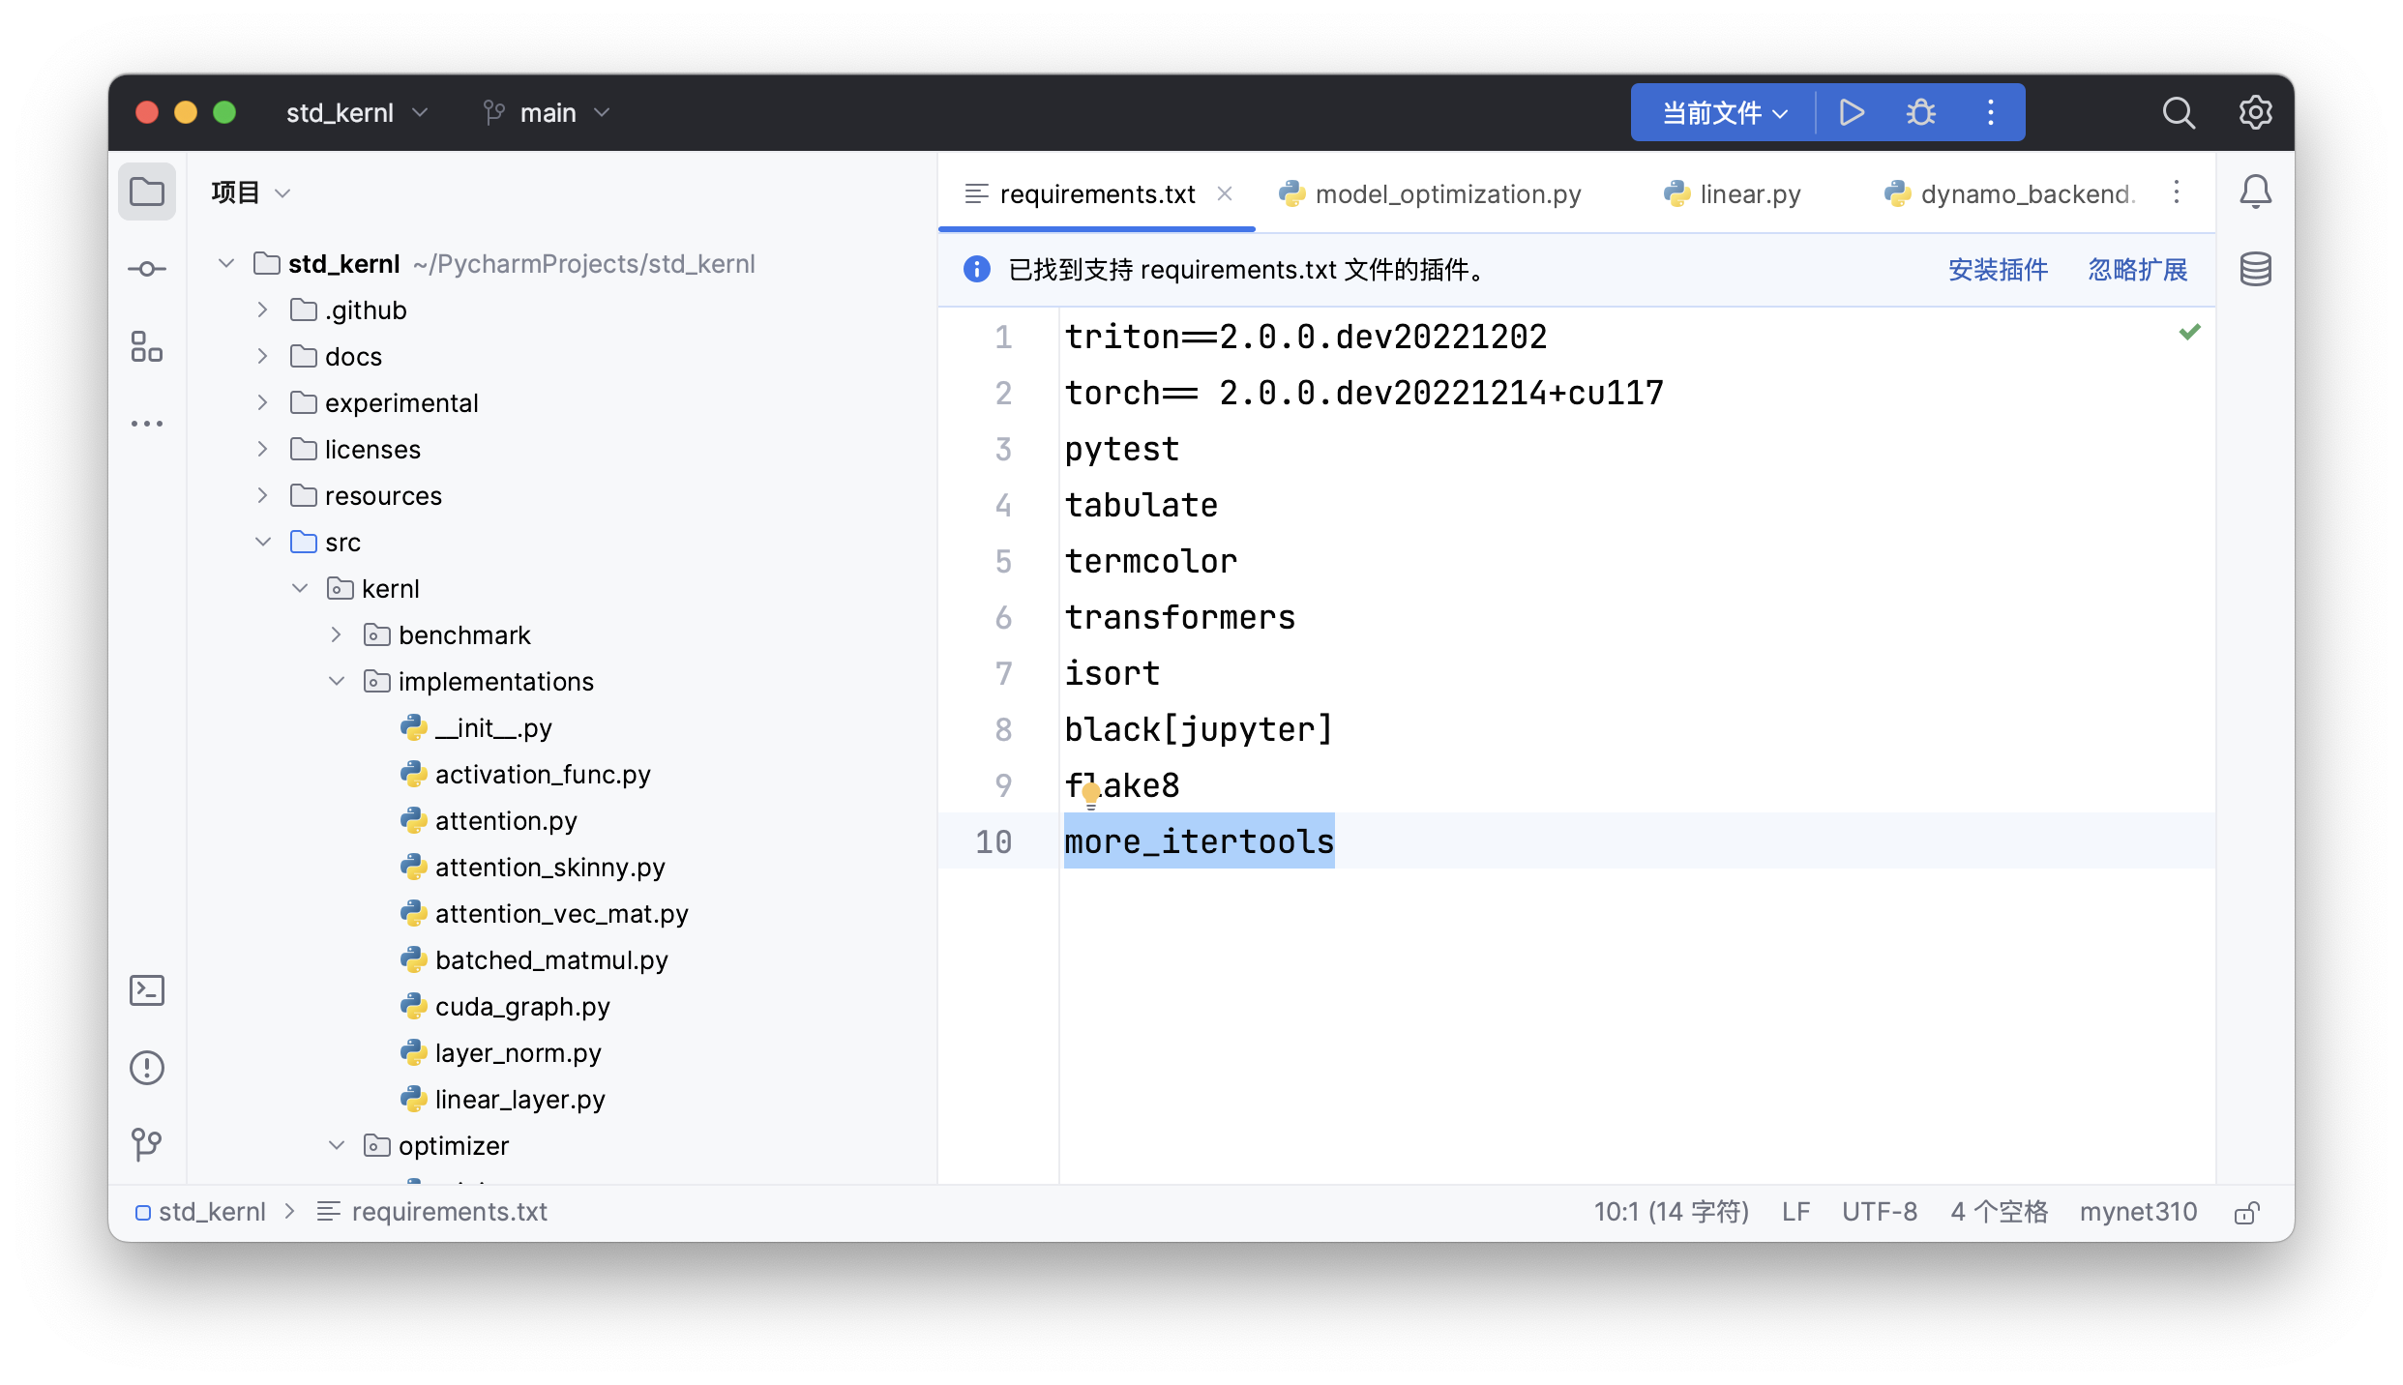
Task: Expand the docs folder
Action: (x=262, y=356)
